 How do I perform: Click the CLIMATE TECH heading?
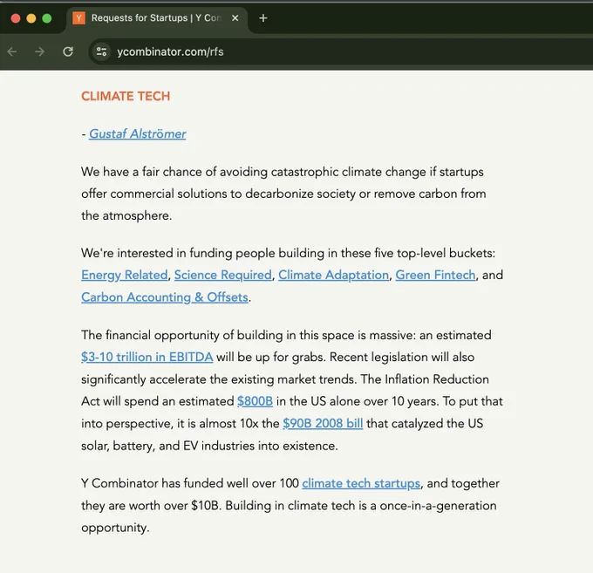point(126,96)
